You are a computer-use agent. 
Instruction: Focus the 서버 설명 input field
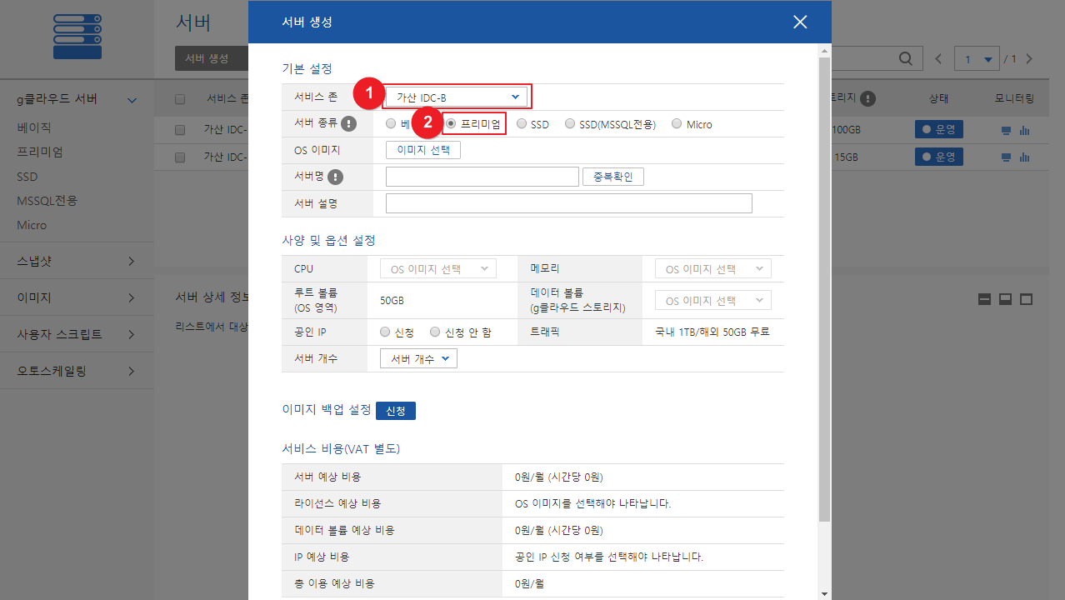click(x=569, y=203)
